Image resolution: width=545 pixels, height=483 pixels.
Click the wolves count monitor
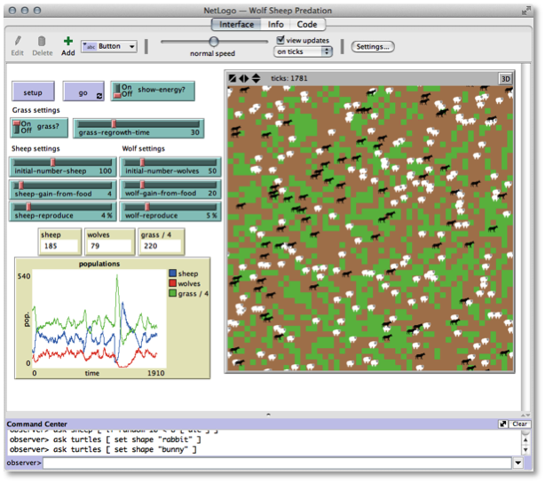[x=110, y=241]
